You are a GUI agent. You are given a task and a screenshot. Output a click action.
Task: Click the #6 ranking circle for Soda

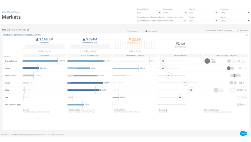click(191, 90)
